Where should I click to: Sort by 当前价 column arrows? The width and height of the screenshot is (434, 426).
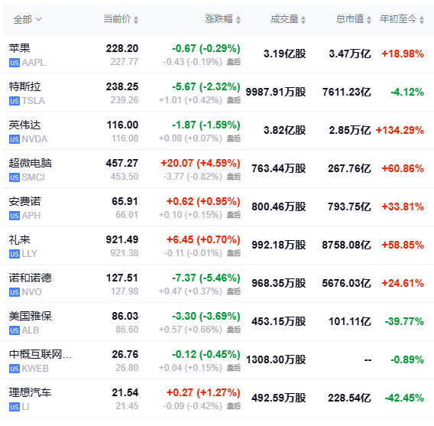click(x=136, y=20)
